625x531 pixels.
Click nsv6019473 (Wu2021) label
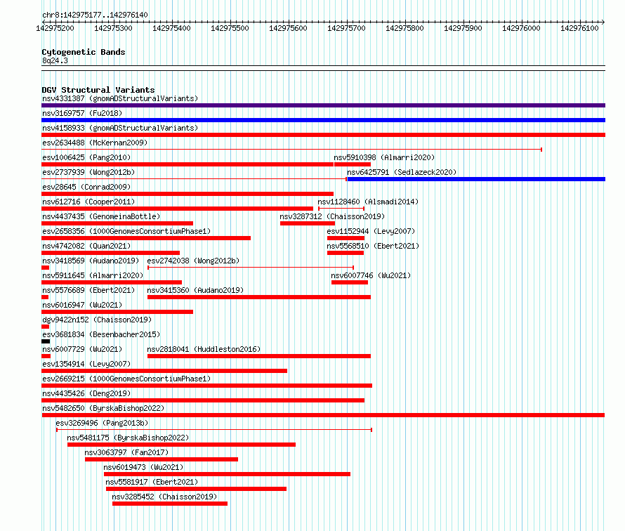143,467
